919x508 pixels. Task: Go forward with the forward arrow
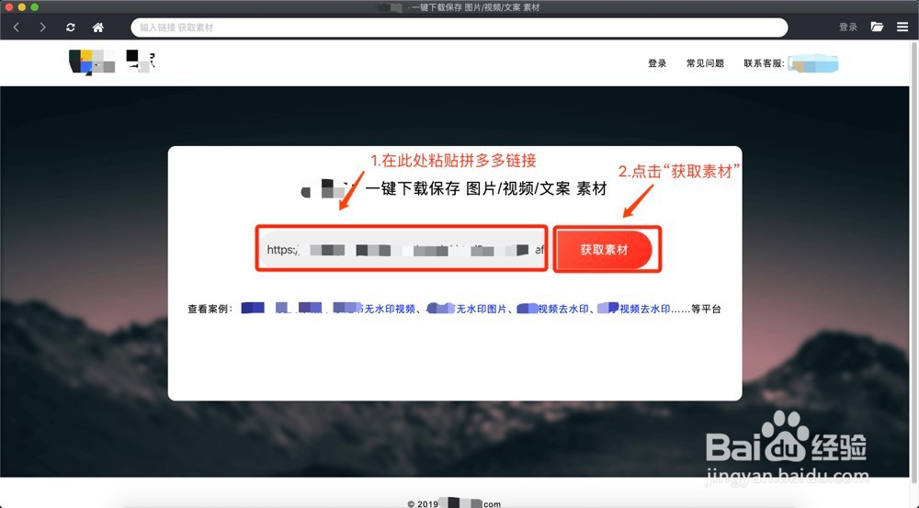coord(42,27)
